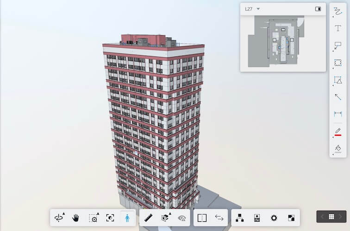Select the Cloud markup tool
This screenshot has width=350, height=231.
tap(337, 62)
